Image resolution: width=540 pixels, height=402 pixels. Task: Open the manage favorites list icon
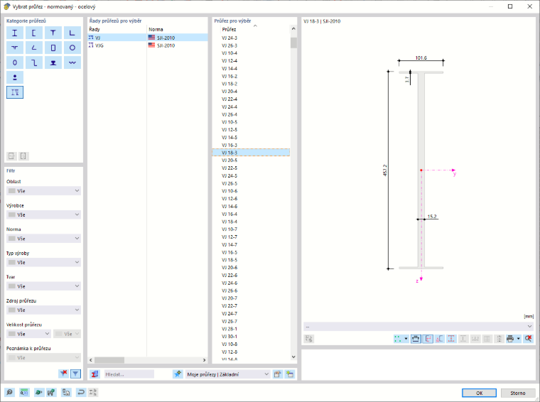pos(278,374)
